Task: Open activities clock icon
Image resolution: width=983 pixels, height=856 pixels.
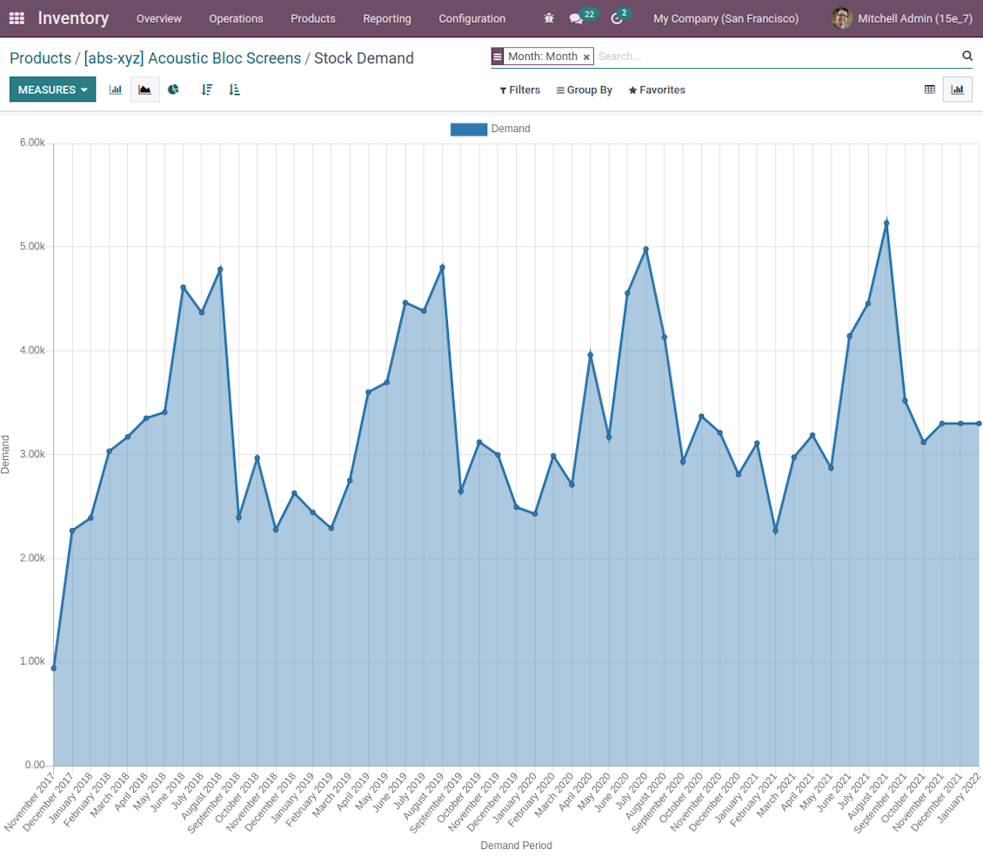Action: [619, 17]
